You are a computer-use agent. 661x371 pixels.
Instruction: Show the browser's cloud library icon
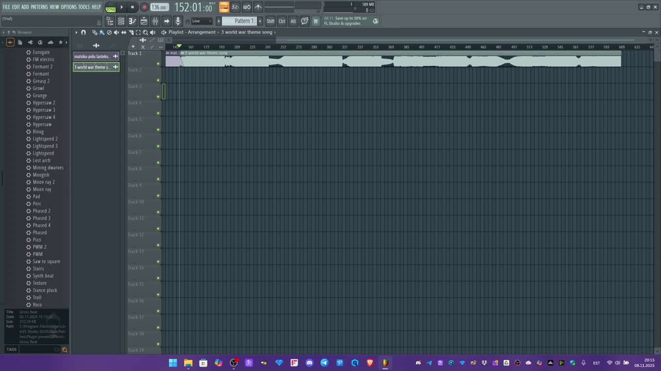[x=51, y=42]
